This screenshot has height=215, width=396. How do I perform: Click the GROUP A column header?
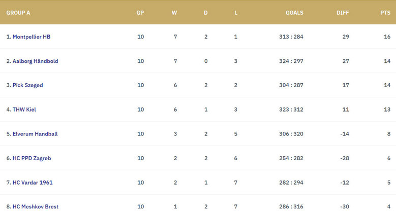coord(18,13)
